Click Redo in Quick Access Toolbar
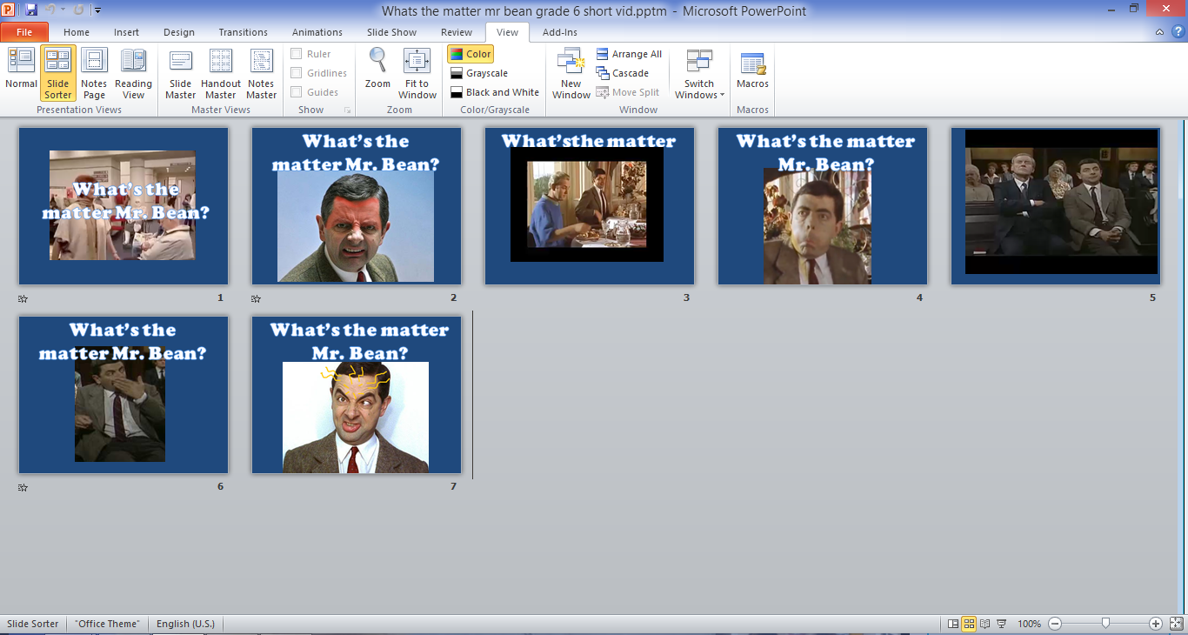 [x=78, y=10]
